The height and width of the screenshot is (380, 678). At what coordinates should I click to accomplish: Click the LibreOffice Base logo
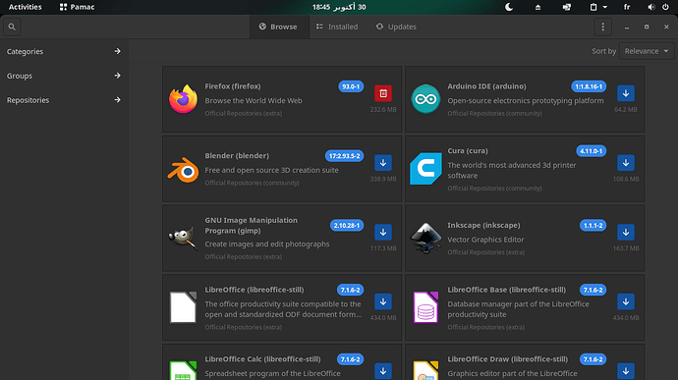(x=425, y=307)
